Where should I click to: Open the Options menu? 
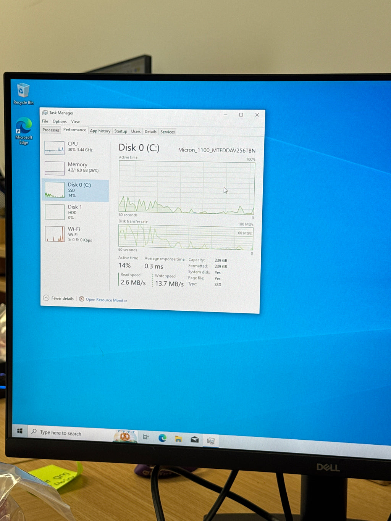[x=60, y=121]
